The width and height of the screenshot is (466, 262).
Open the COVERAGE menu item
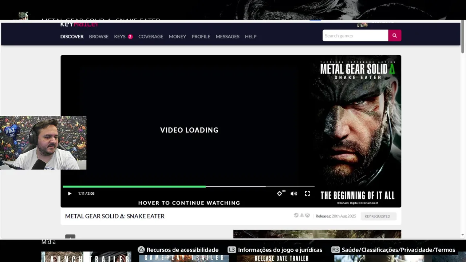tap(151, 36)
